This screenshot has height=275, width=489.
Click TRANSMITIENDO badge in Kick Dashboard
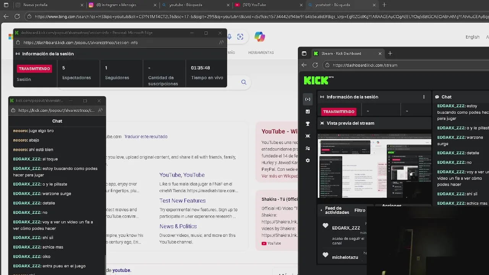[x=338, y=112]
